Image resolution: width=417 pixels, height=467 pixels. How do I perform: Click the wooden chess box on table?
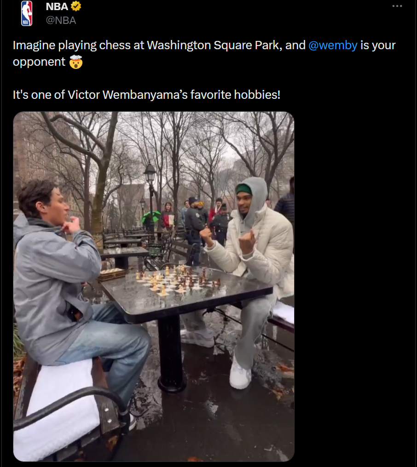111,274
